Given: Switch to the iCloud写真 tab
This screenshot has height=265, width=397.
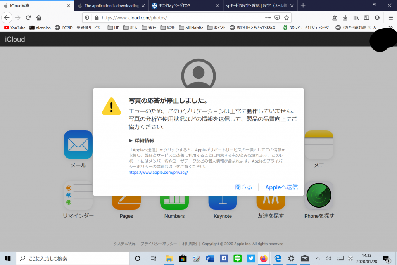Looking at the screenshot, I should tap(37, 5).
